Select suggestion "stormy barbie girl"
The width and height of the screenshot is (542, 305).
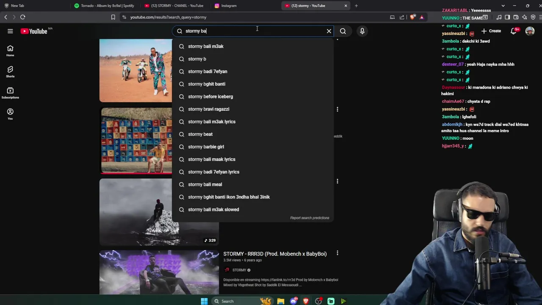252,147
